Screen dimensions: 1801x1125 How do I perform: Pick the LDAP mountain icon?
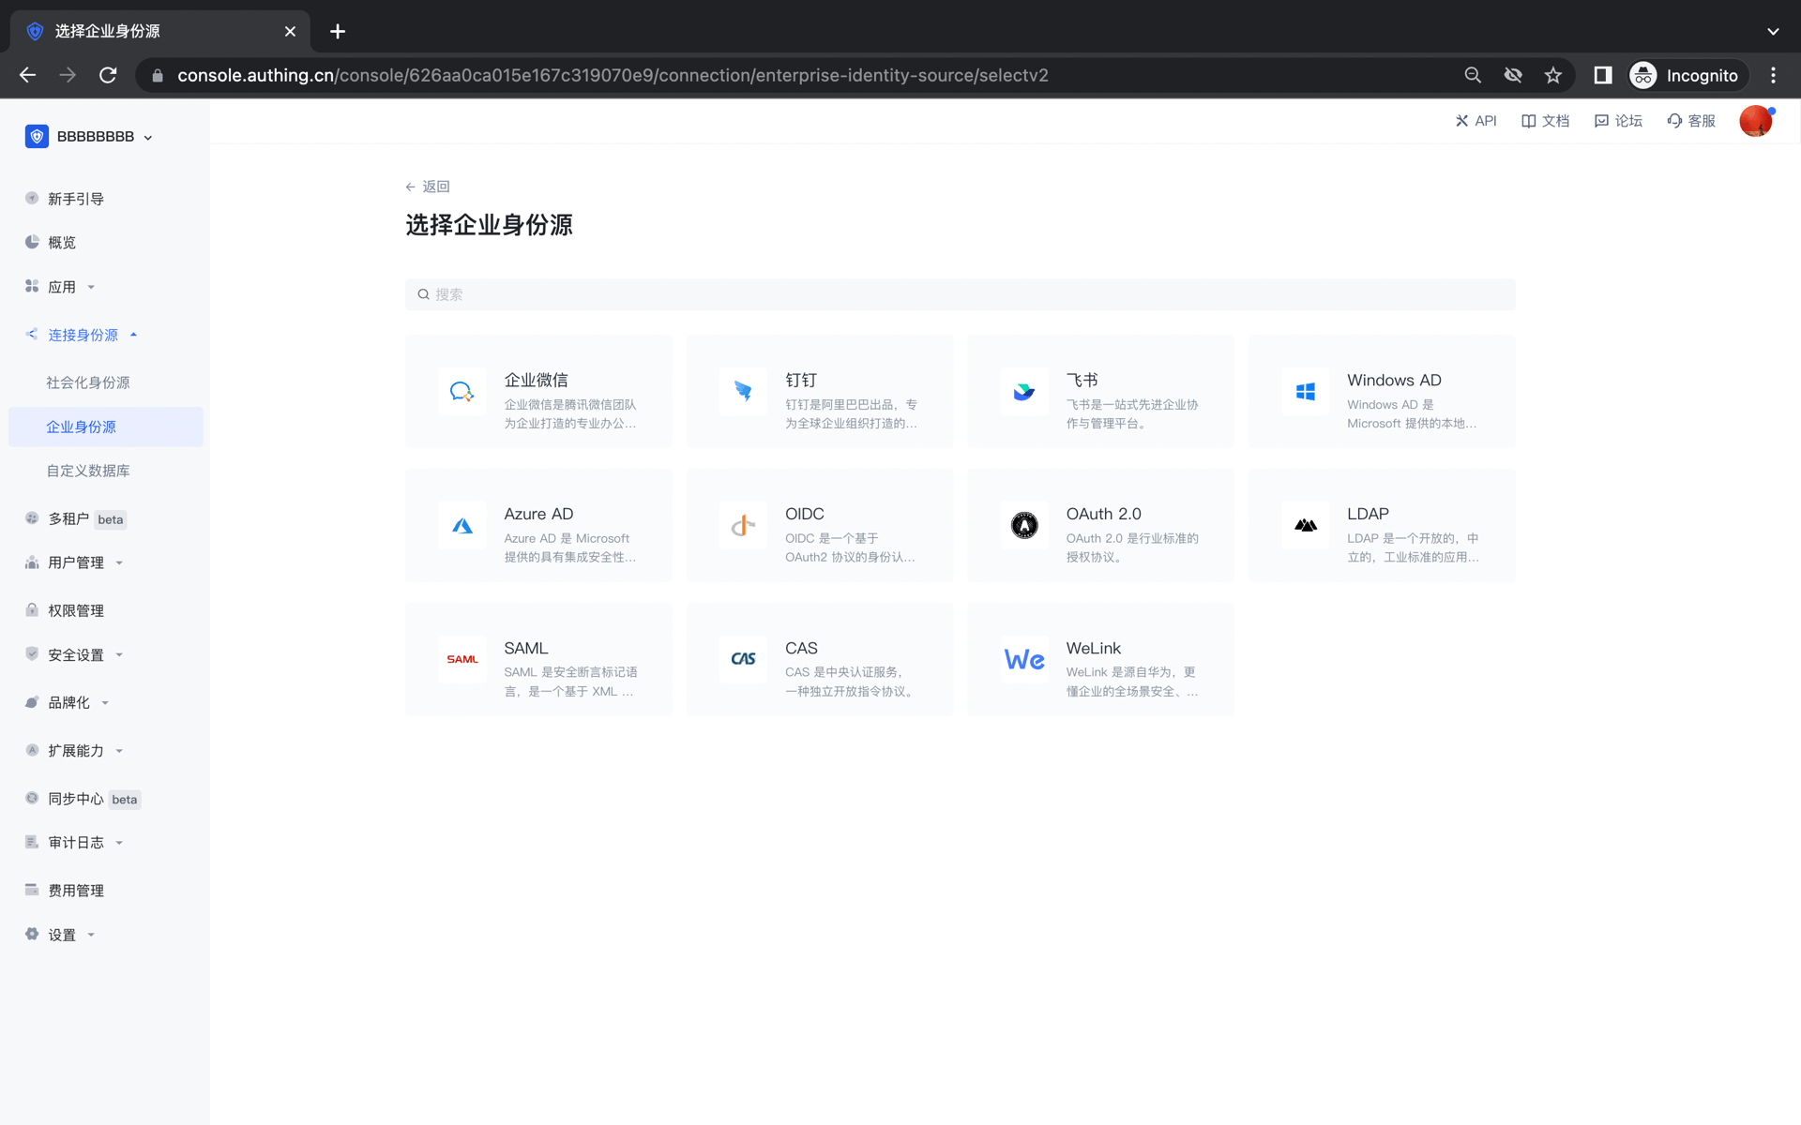(x=1305, y=526)
